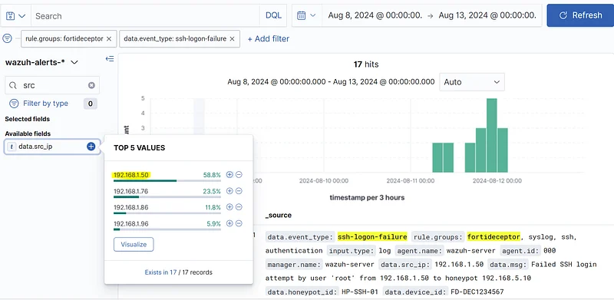Click the Refresh button

[580, 15]
